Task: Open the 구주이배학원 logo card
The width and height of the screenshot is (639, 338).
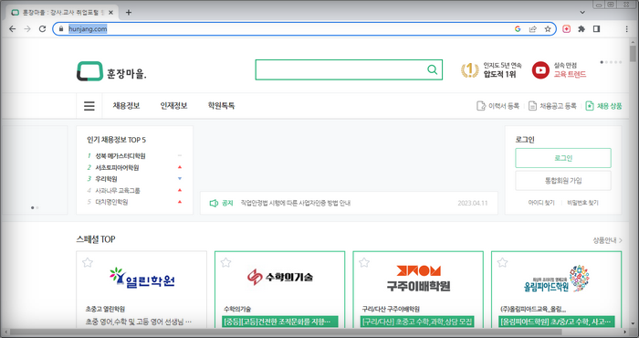Action: 418,279
